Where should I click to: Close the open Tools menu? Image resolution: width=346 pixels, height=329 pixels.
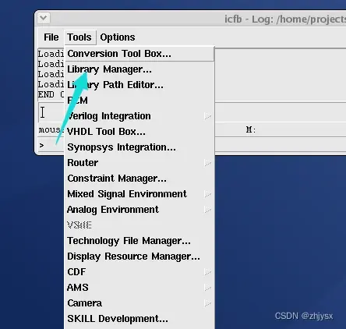pyautogui.click(x=79, y=37)
